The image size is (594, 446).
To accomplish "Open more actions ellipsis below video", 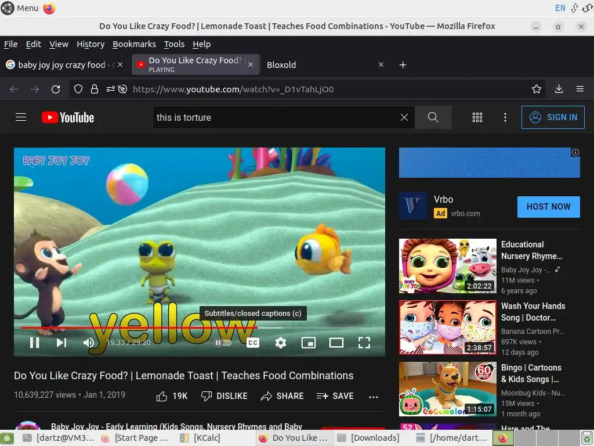I will 374,397.
